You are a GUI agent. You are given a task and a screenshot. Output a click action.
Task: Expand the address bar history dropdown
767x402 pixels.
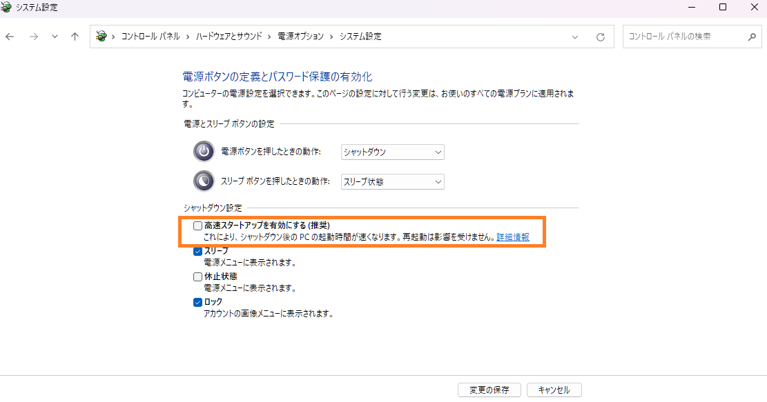coord(575,37)
